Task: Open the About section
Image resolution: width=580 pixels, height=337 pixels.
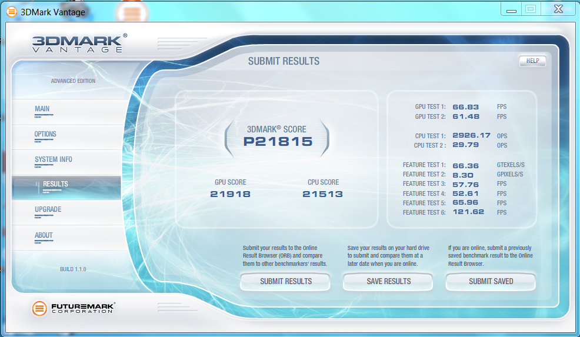Action: click(66, 238)
